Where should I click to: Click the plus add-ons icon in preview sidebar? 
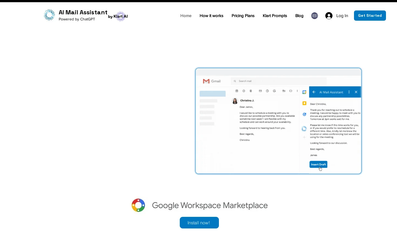pos(304,137)
